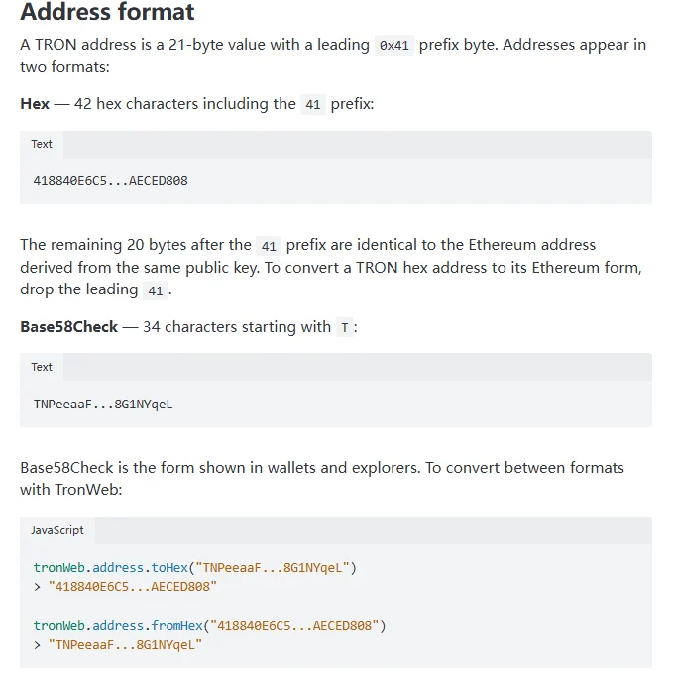Click the word "TronWeb:" in the paragraph text

(x=88, y=490)
